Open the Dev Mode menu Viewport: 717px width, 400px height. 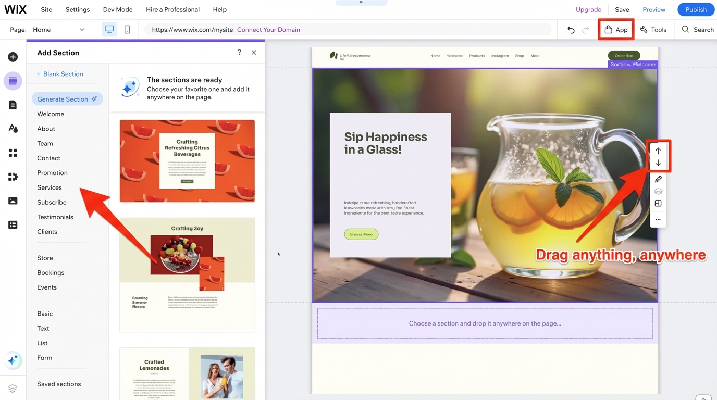[117, 9]
